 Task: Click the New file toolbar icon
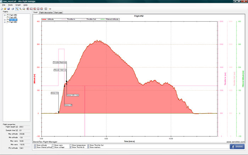pos(1,9)
